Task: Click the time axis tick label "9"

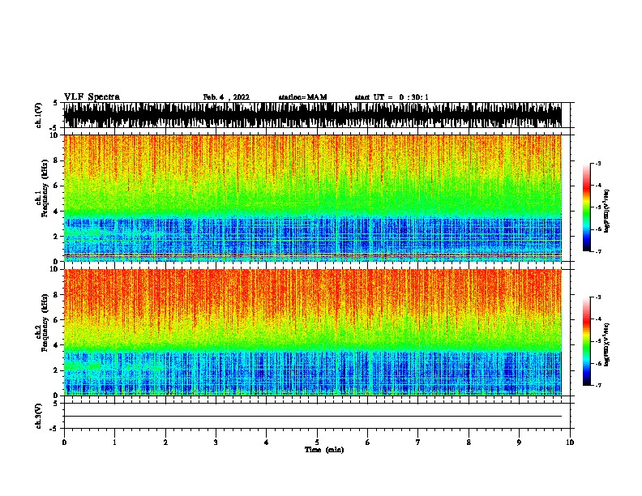Action: click(519, 443)
